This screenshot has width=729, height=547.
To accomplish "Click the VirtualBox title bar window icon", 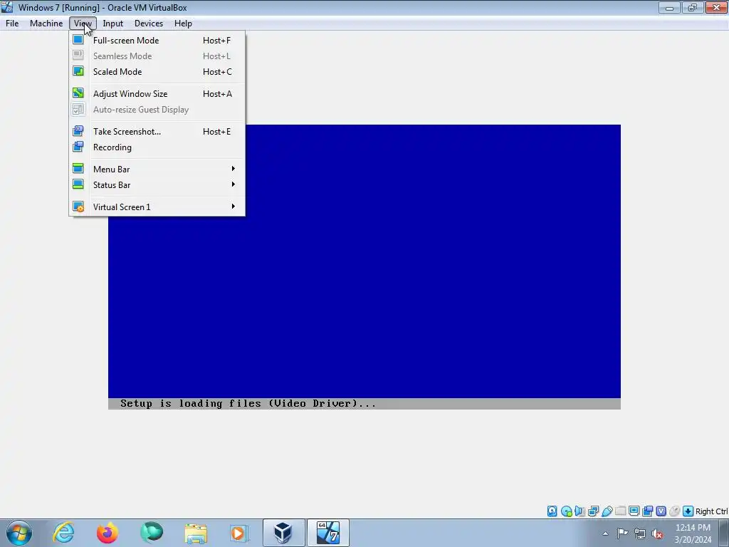I will pyautogui.click(x=7, y=7).
